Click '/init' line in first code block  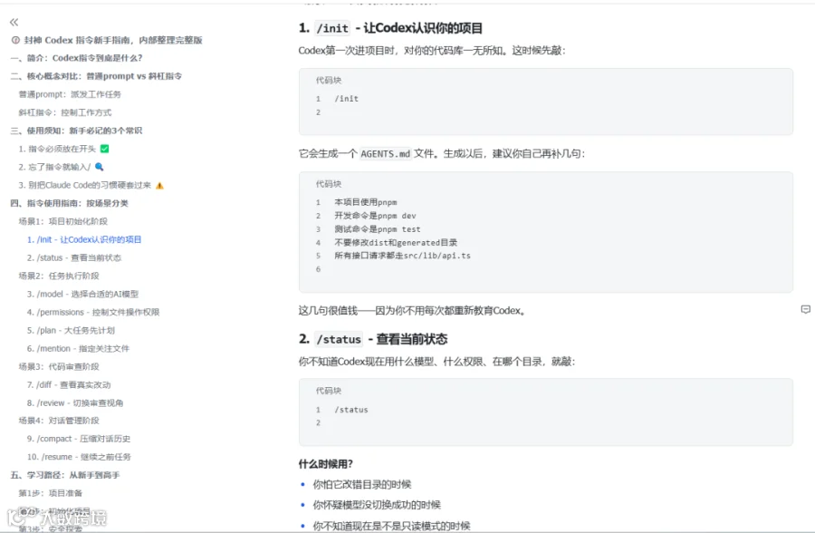pos(346,99)
